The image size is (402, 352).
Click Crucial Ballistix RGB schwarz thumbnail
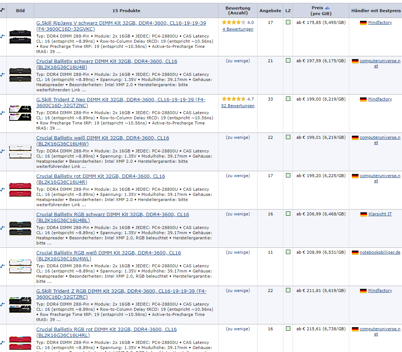pyautogui.click(x=20, y=228)
